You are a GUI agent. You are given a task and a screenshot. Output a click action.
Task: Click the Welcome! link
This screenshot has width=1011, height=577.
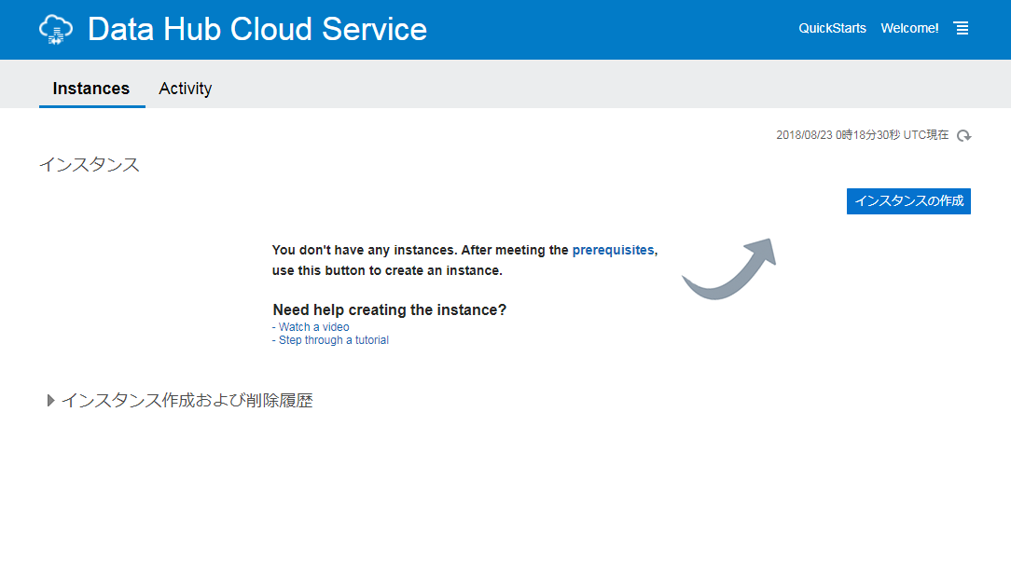click(909, 28)
